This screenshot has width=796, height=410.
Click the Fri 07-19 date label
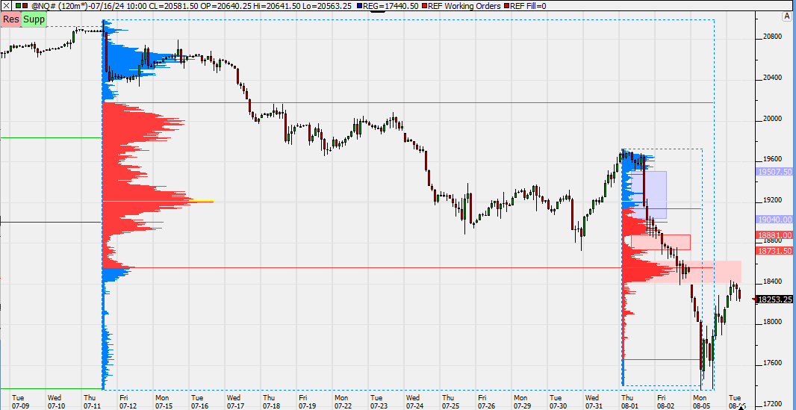point(306,401)
